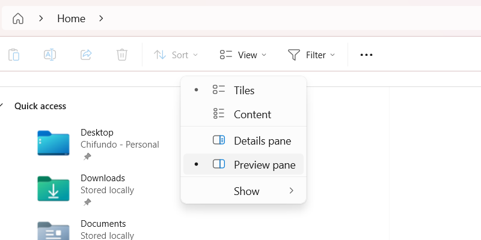The image size is (481, 240).
Task: Click Home in the breadcrumb path
Action: pyautogui.click(x=71, y=19)
